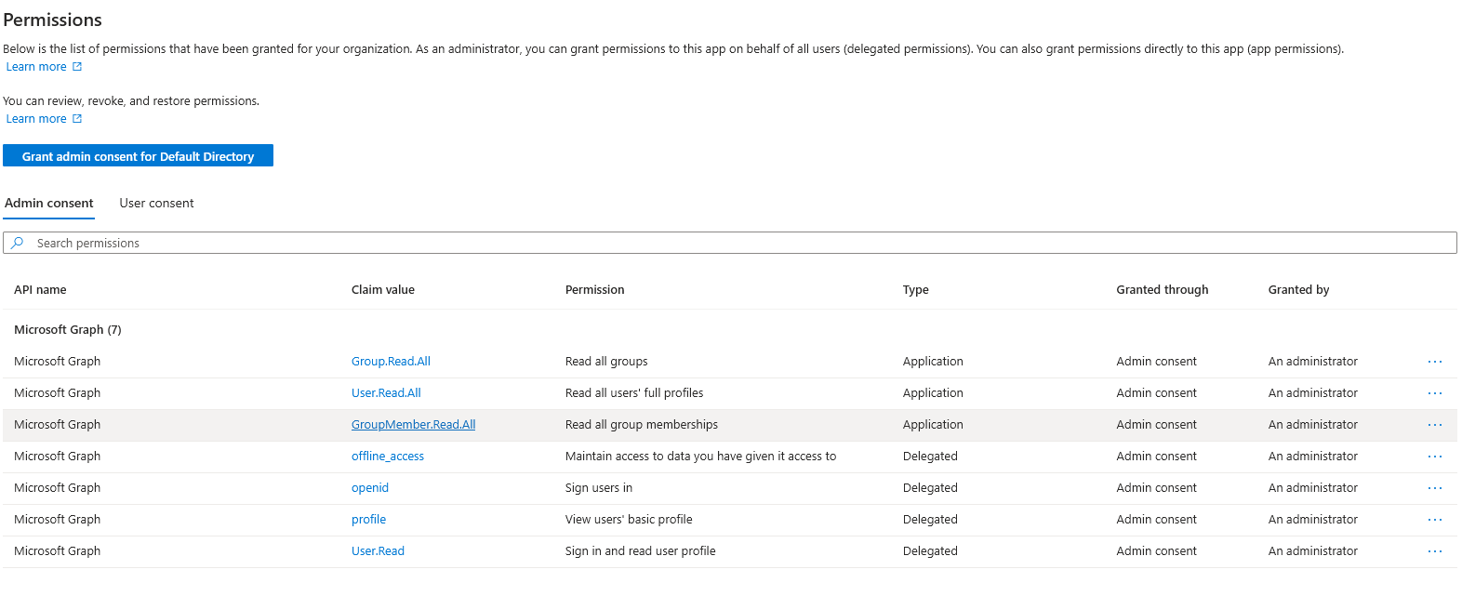The width and height of the screenshot is (1462, 596).
Task: Switch to the Admin consent tab
Action: pos(49,204)
